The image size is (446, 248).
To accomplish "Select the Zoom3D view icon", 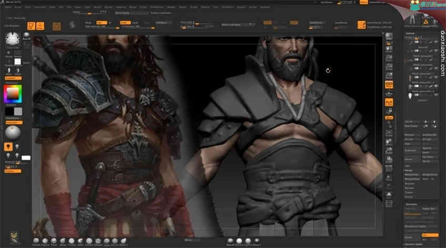I will pyautogui.click(x=389, y=151).
